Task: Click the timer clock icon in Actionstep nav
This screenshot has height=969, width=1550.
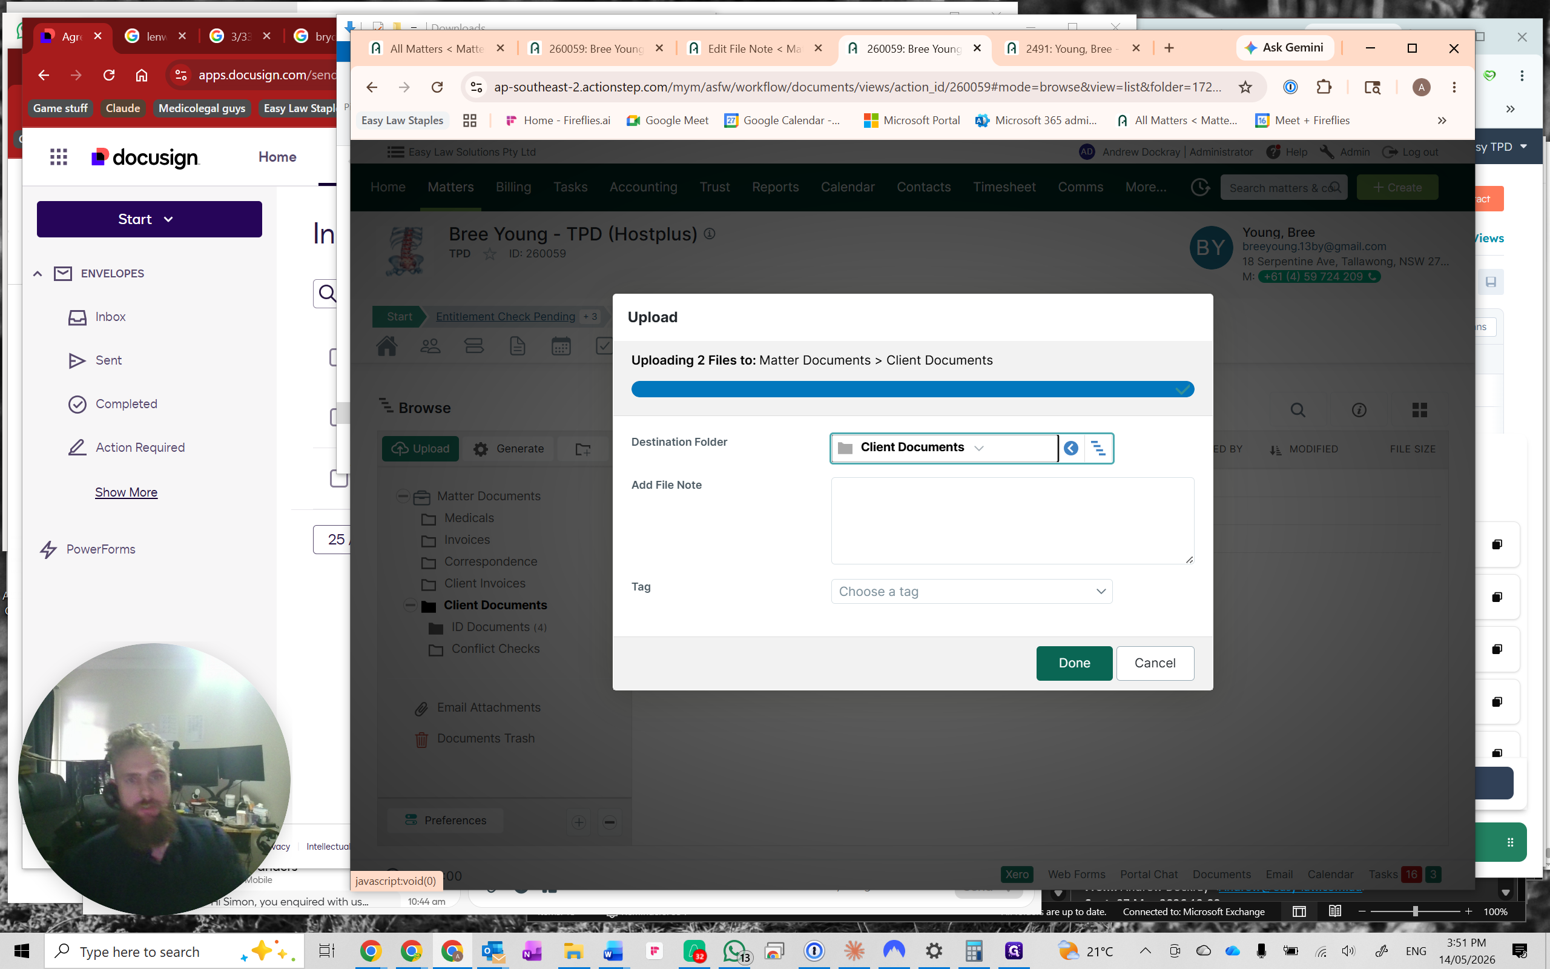Action: pos(1199,187)
